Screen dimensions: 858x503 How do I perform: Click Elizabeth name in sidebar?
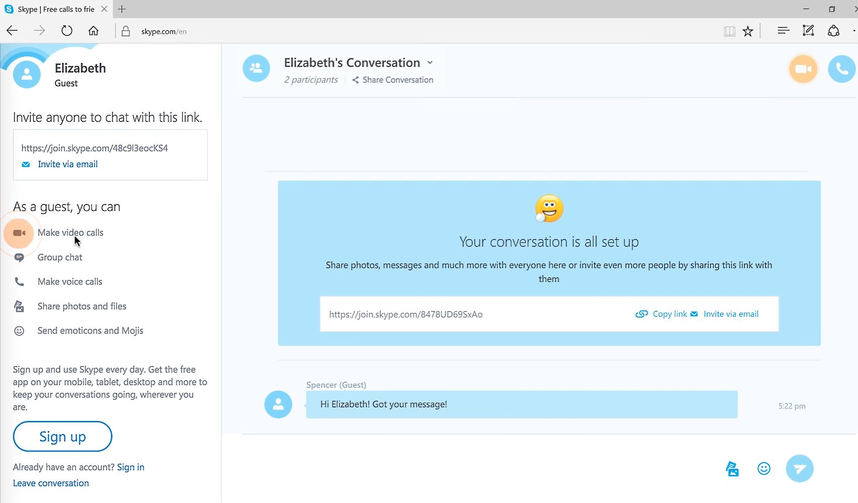point(80,68)
